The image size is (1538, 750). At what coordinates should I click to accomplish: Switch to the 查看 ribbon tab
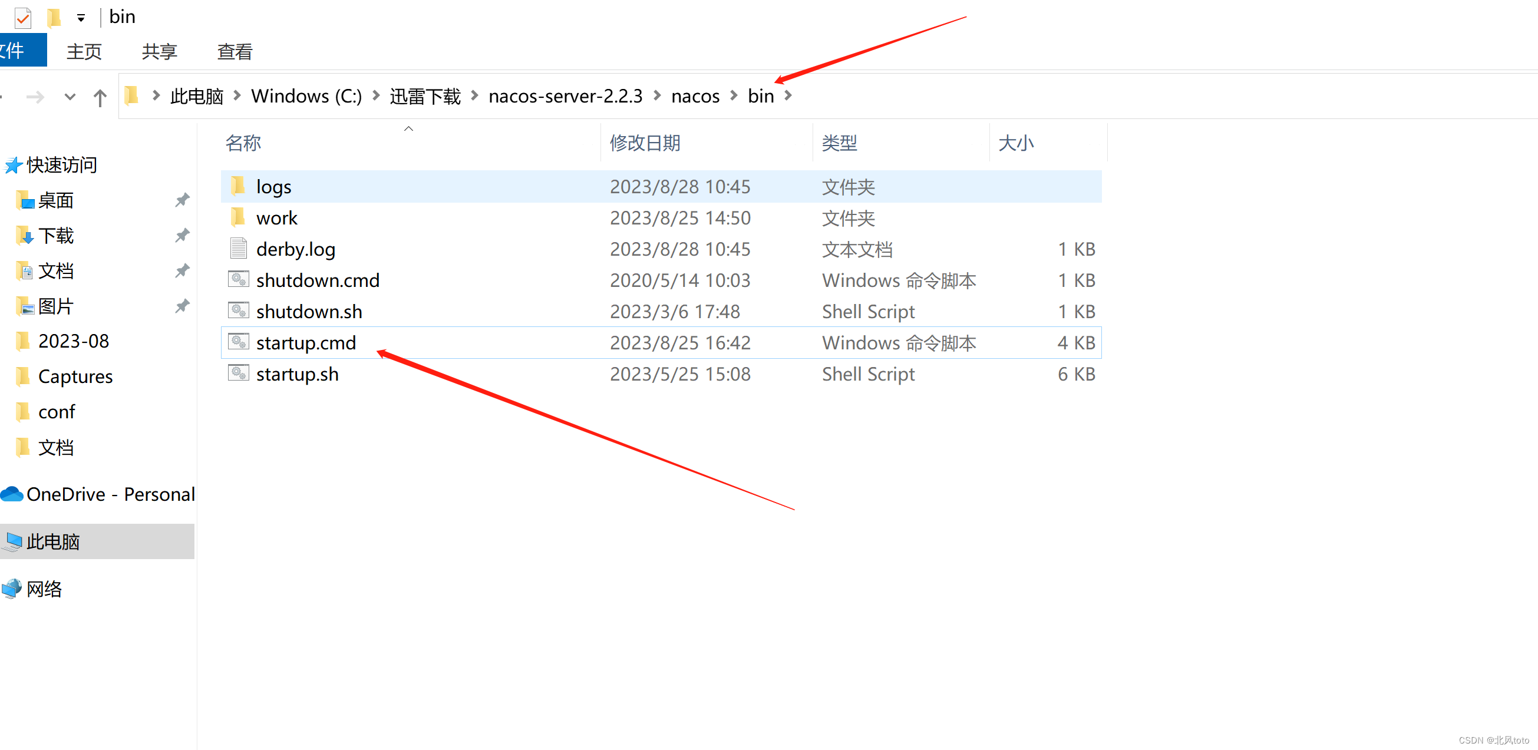[x=235, y=51]
